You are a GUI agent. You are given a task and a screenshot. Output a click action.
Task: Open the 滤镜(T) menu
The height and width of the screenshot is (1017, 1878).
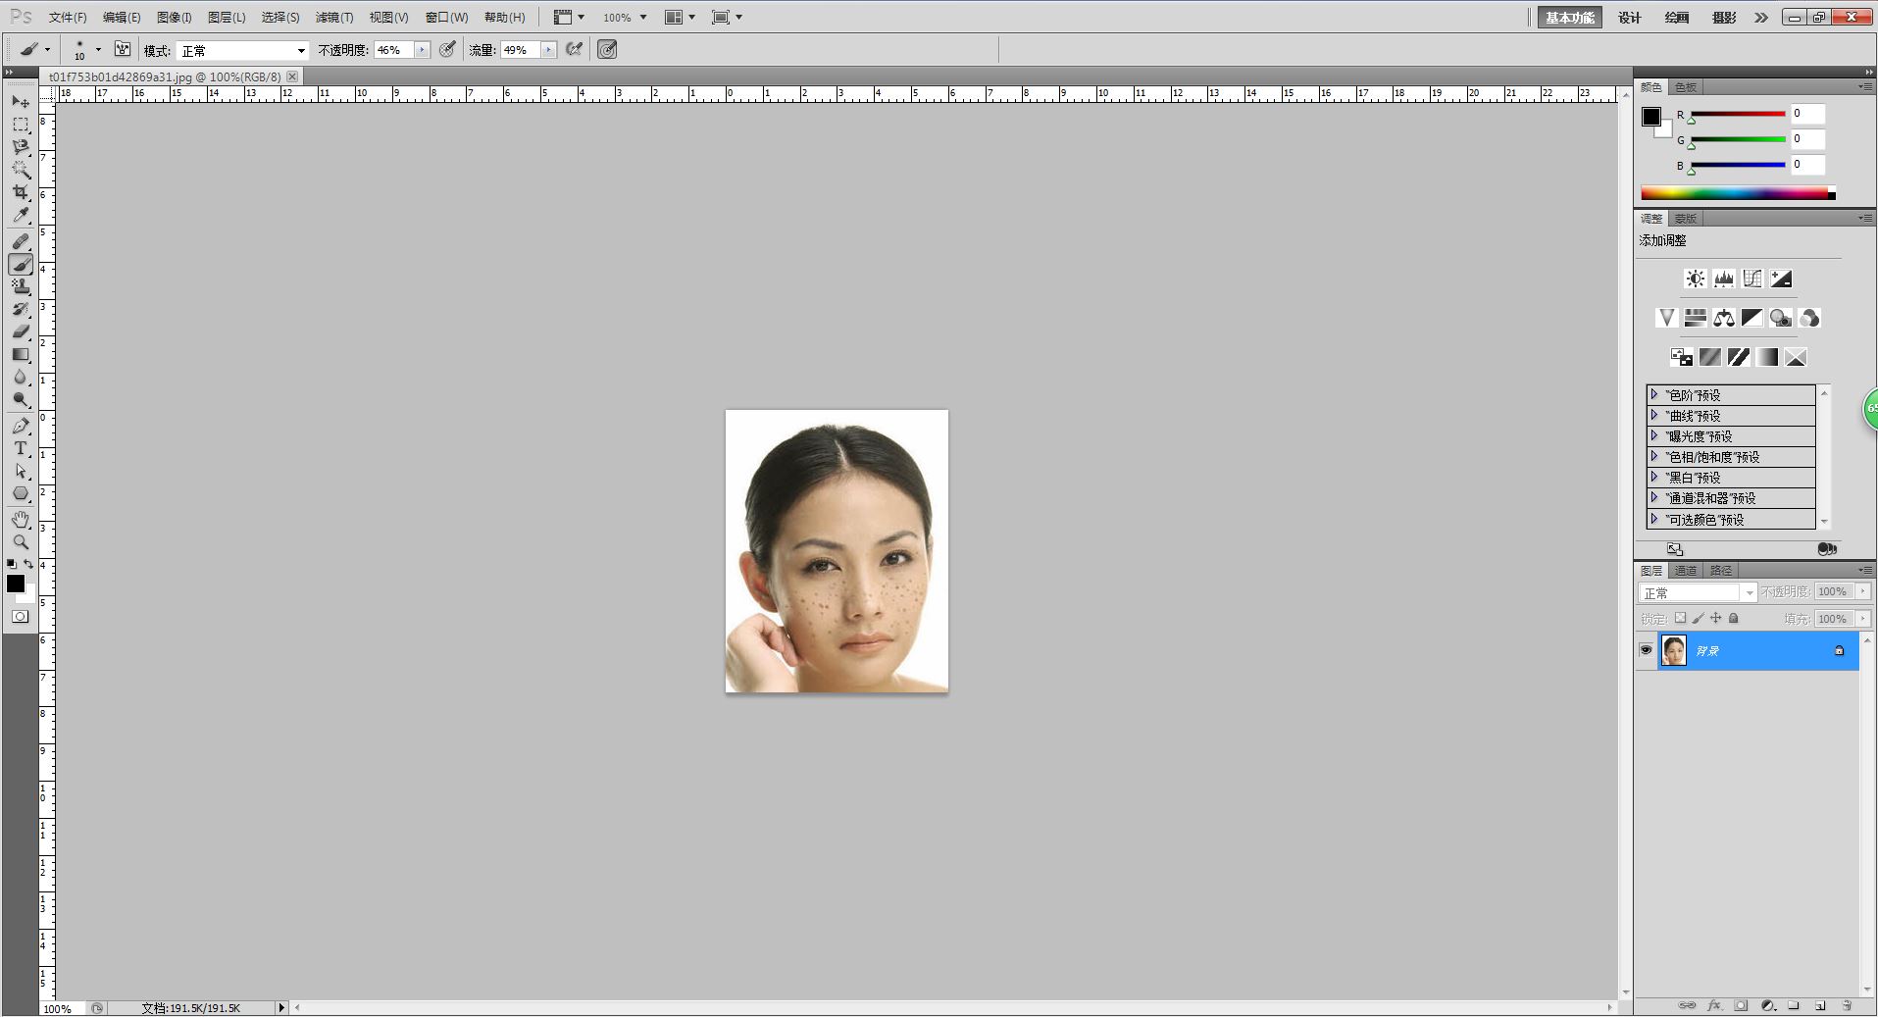coord(333,18)
